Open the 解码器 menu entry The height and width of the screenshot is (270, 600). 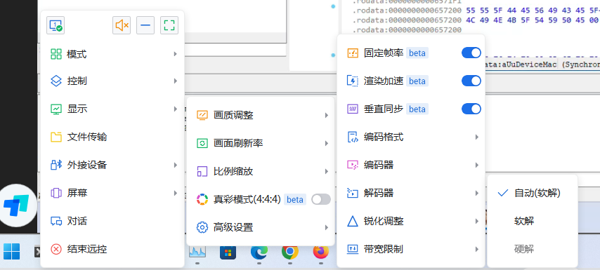tap(411, 193)
